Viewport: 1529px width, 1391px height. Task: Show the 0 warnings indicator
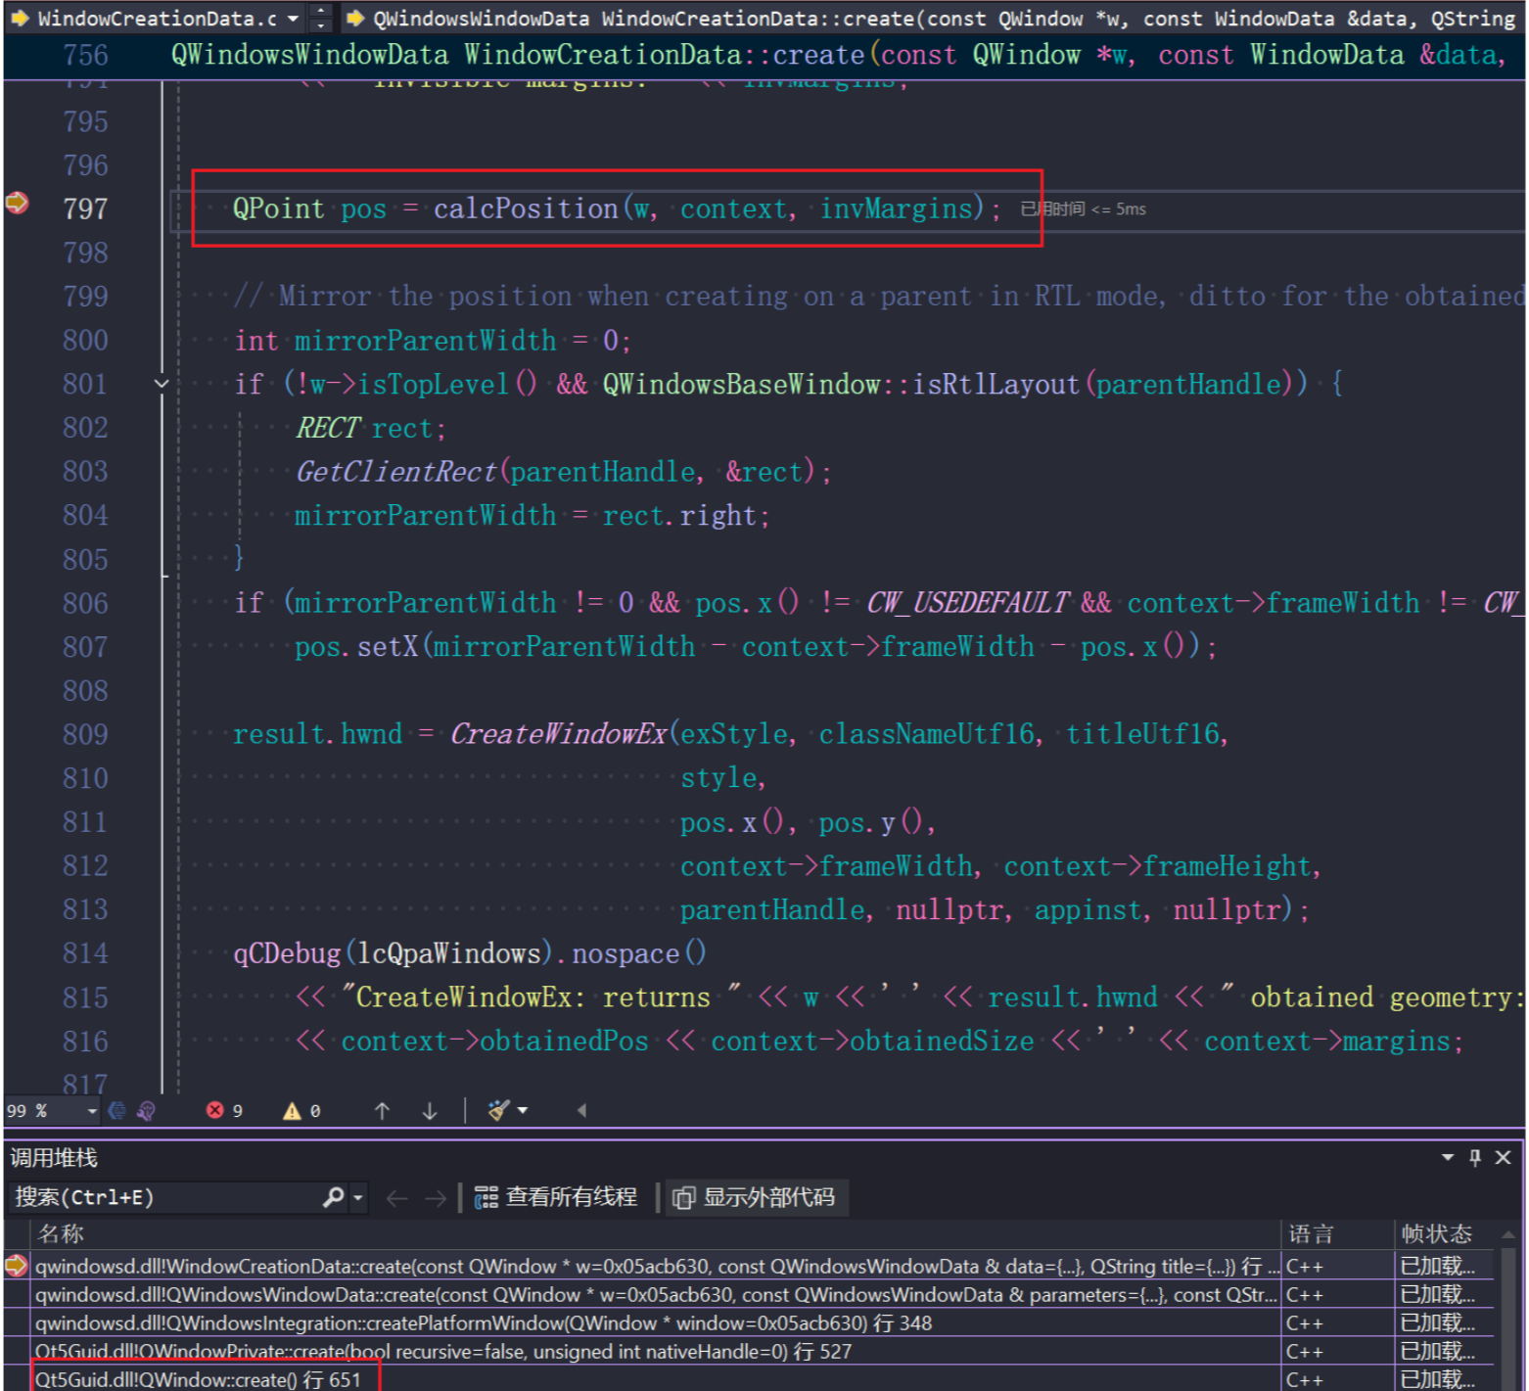(x=301, y=1110)
